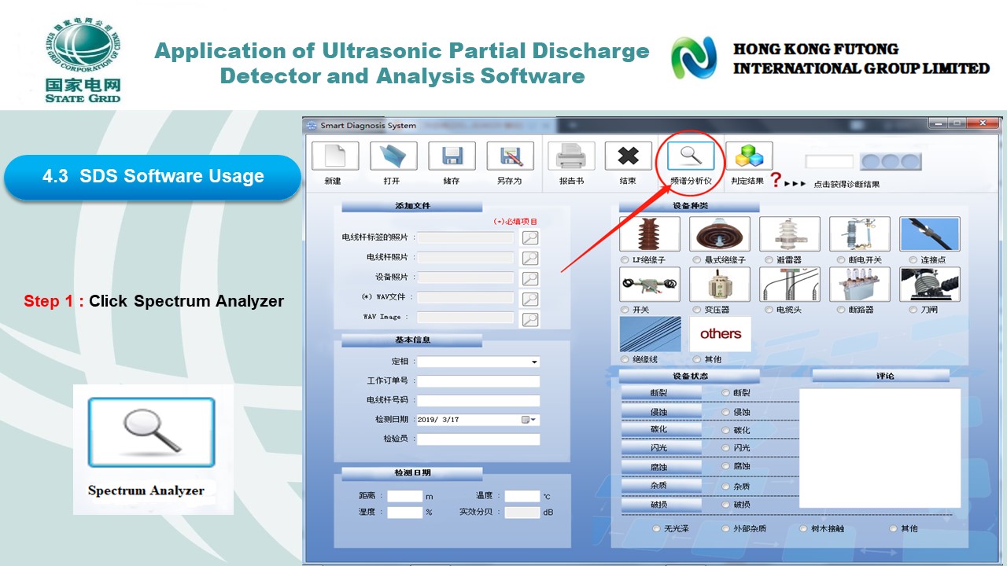Screen dimensions: 1007x566
Task: Click the red question mark icon
Action: point(776,181)
